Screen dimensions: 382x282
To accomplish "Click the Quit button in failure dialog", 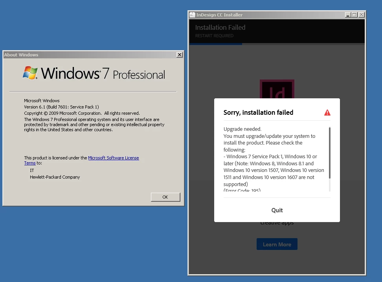I will [x=277, y=210].
